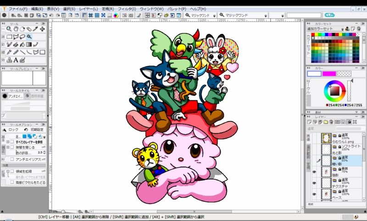Click the white primary color swatch

click(314, 74)
